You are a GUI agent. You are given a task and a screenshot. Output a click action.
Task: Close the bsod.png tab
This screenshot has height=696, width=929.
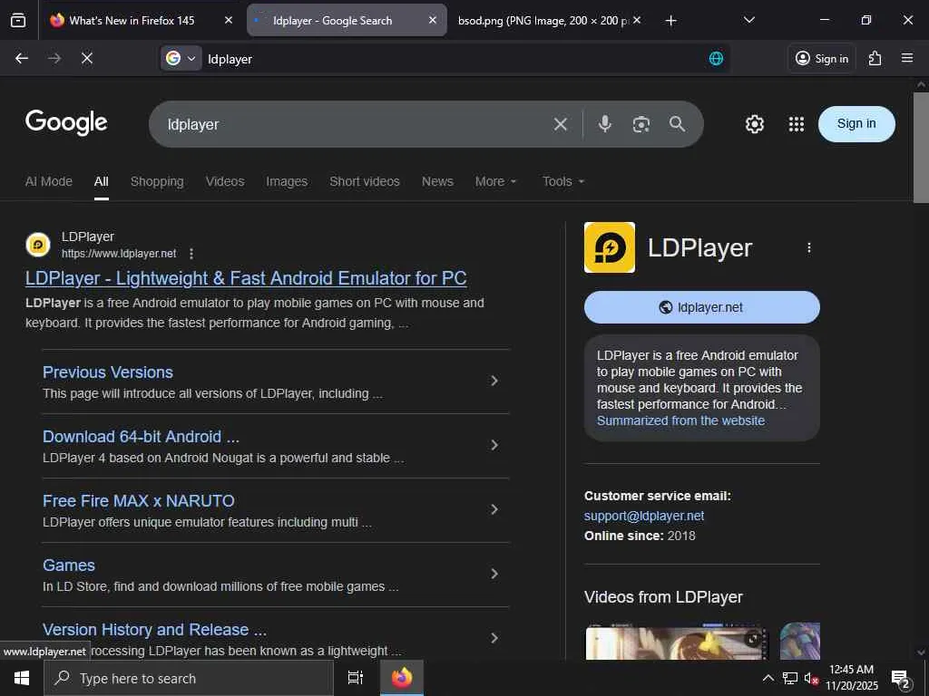[x=637, y=20]
